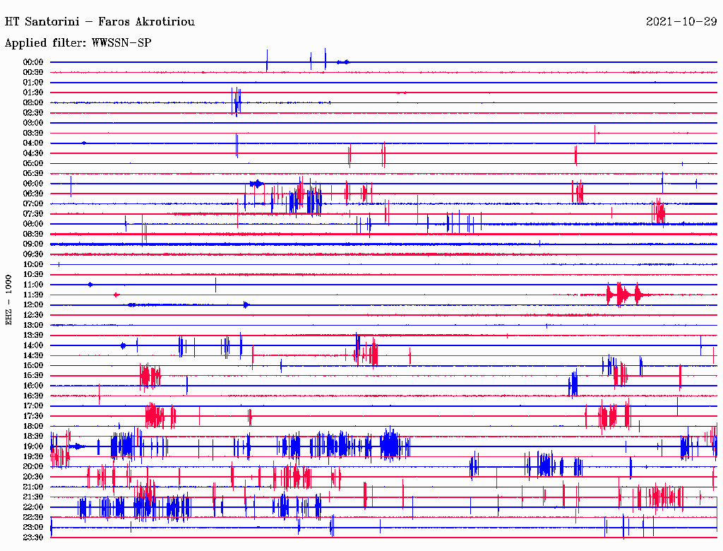Select the 16:30 time label
Image resolution: width=723 pixels, height=551 pixels.
coord(33,396)
